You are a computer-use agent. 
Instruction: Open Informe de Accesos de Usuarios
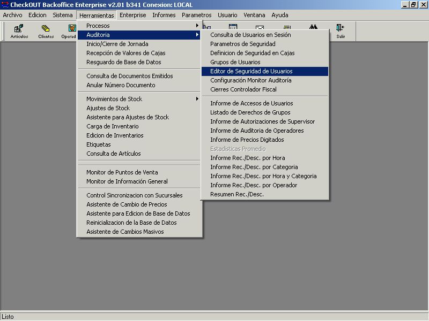(x=265, y=103)
